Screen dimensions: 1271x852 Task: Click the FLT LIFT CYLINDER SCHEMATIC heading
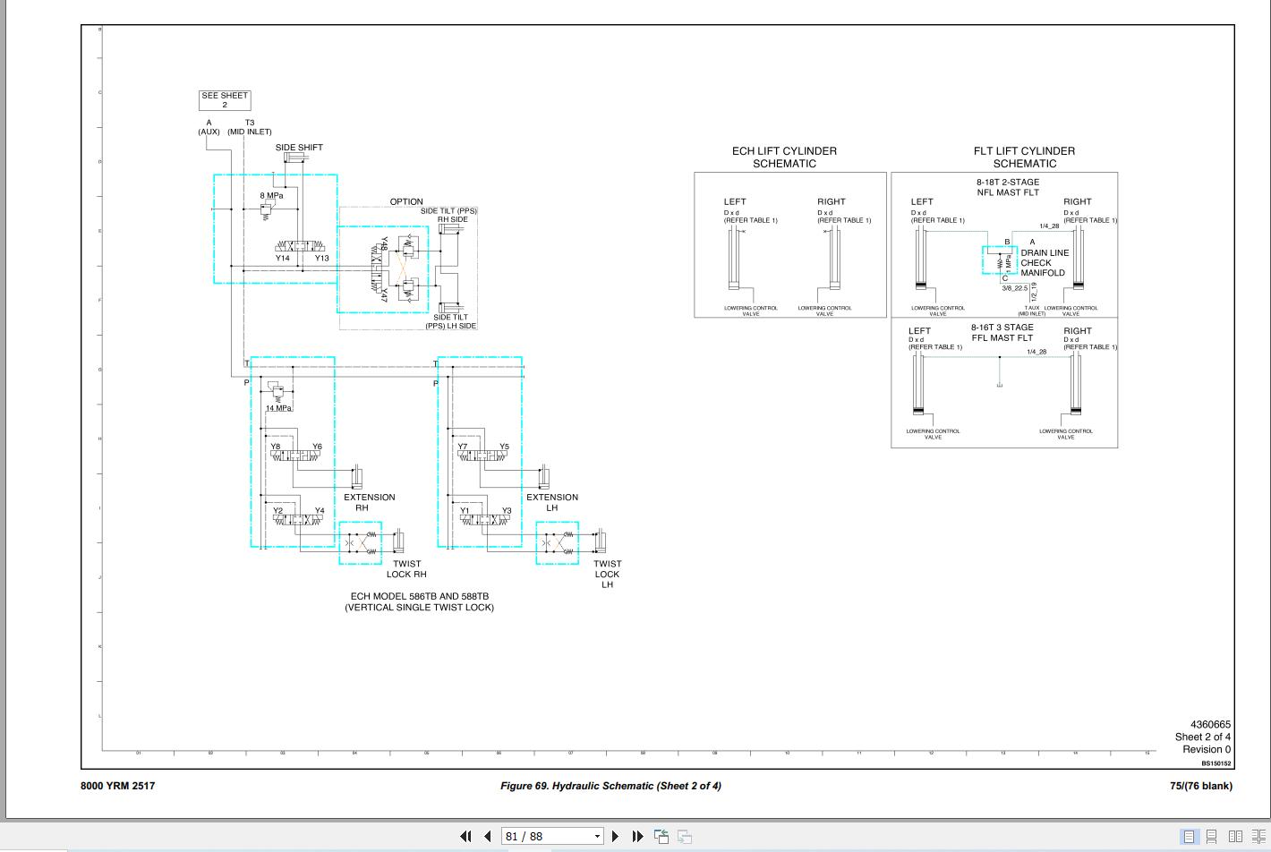[x=1024, y=158]
